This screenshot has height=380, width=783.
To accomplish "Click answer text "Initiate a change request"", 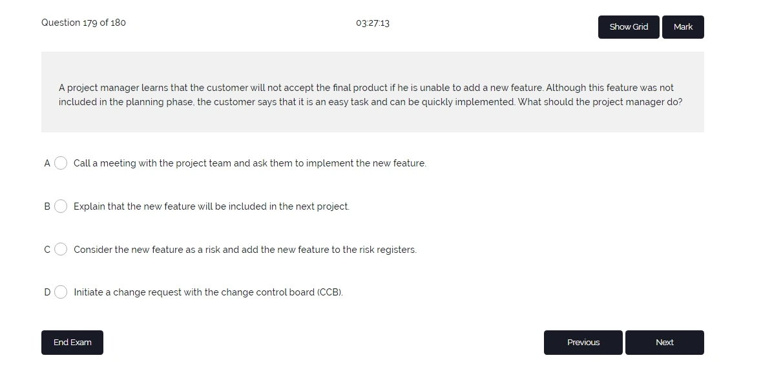I will click(x=208, y=292).
